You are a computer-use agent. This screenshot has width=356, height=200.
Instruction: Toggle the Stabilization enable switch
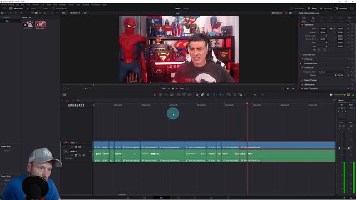(302, 84)
